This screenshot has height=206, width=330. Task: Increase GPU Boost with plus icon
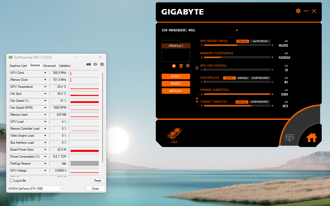(272, 45)
